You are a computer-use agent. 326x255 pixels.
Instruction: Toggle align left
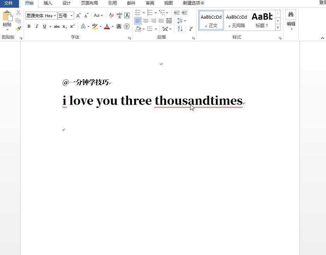point(138,21)
